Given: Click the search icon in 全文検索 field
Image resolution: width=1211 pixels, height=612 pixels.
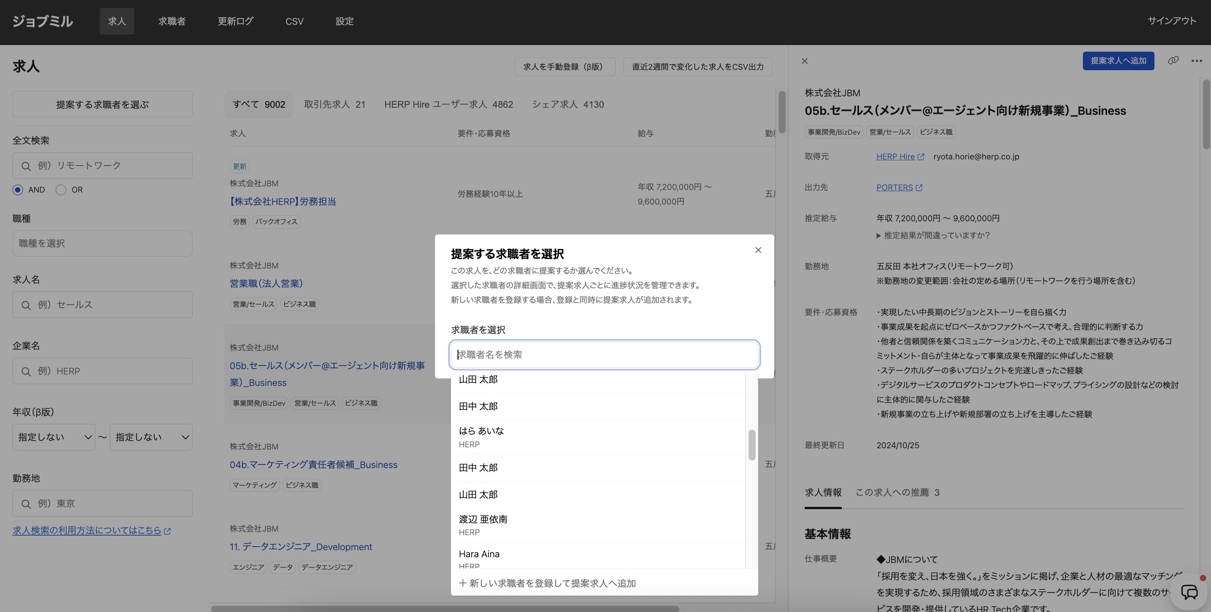Looking at the screenshot, I should [26, 166].
